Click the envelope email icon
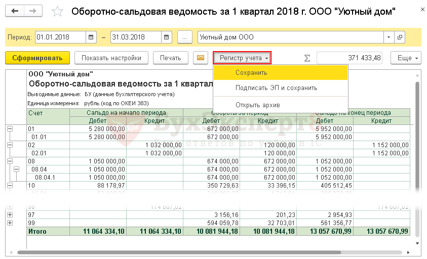Image resolution: width=427 pixels, height=259 pixels. coord(201,58)
